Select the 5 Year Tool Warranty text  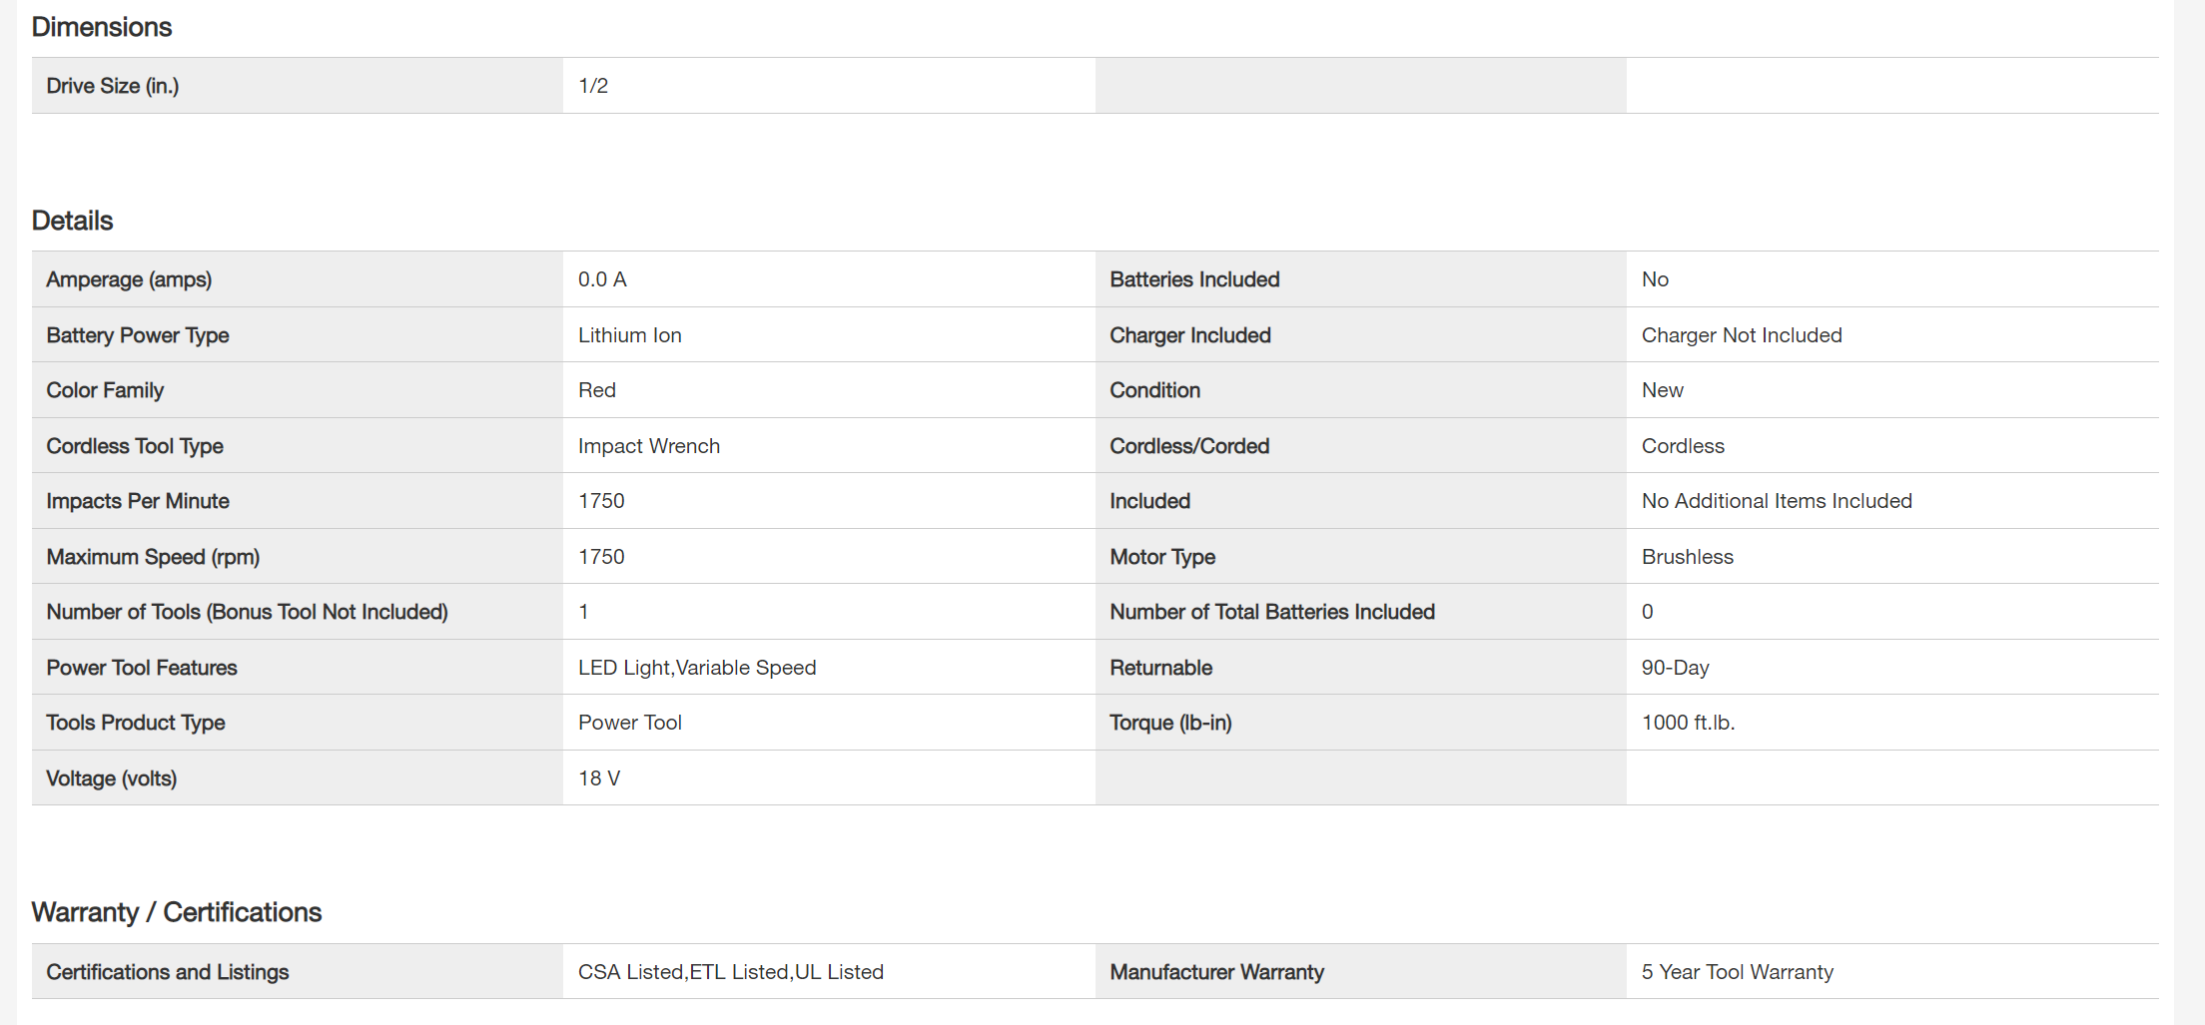click(1738, 972)
